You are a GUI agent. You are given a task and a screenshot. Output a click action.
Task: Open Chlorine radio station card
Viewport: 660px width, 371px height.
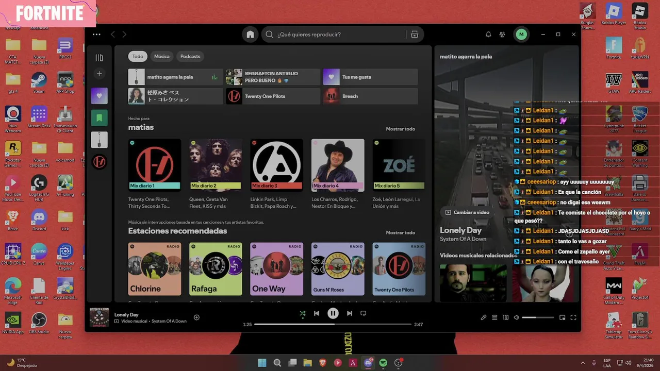155,271
